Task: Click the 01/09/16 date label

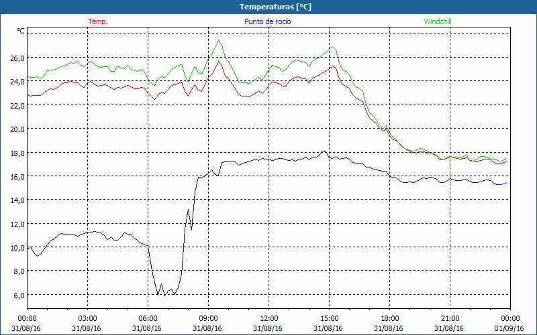Action: point(509,328)
